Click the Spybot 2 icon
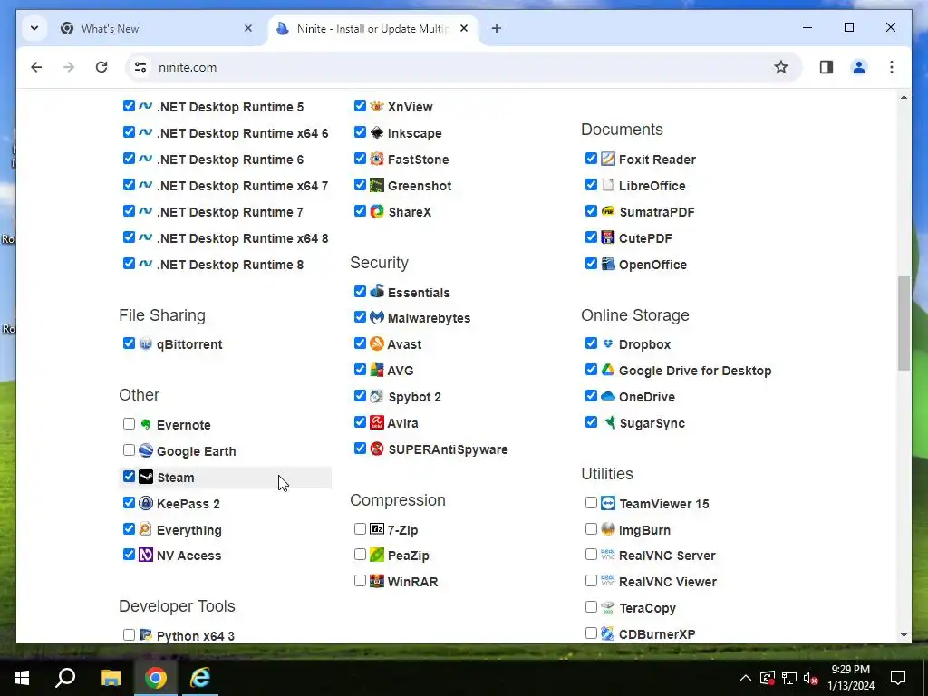Viewport: 928px width, 696px height. click(x=376, y=396)
